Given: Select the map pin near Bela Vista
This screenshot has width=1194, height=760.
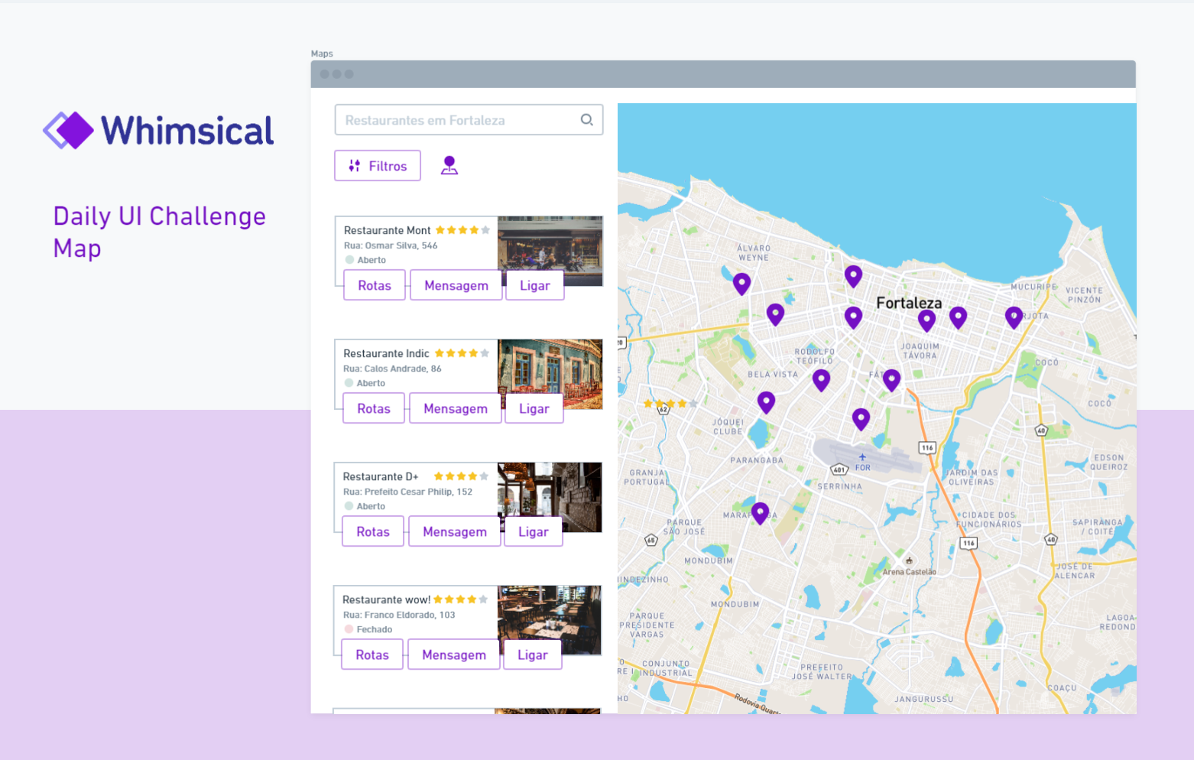Looking at the screenshot, I should pos(821,378).
